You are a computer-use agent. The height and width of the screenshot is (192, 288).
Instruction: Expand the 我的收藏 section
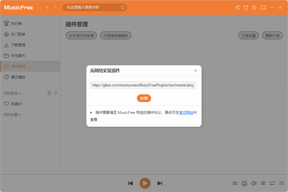pos(12,115)
